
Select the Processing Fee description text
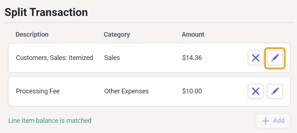pos(38,91)
